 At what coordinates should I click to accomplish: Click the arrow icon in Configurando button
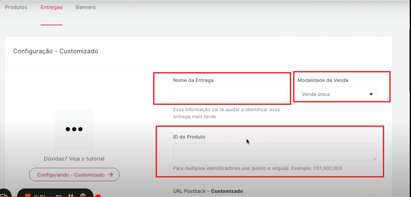click(110, 175)
